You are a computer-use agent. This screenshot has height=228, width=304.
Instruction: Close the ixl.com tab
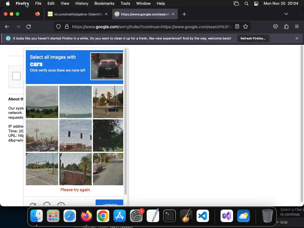tap(106, 14)
